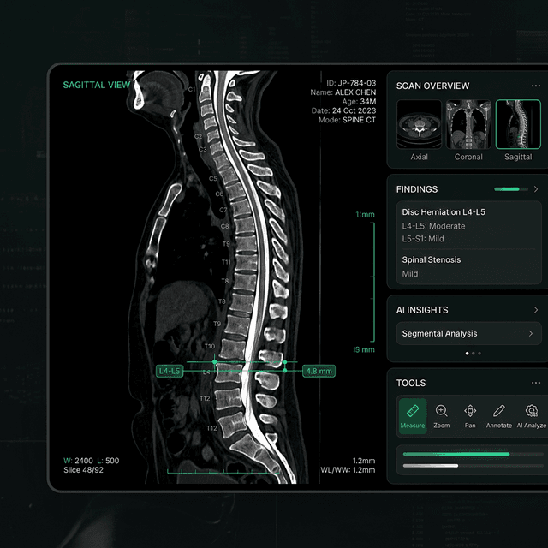
Task: Click the FINDINGS panel title
Action: pyautogui.click(x=417, y=189)
